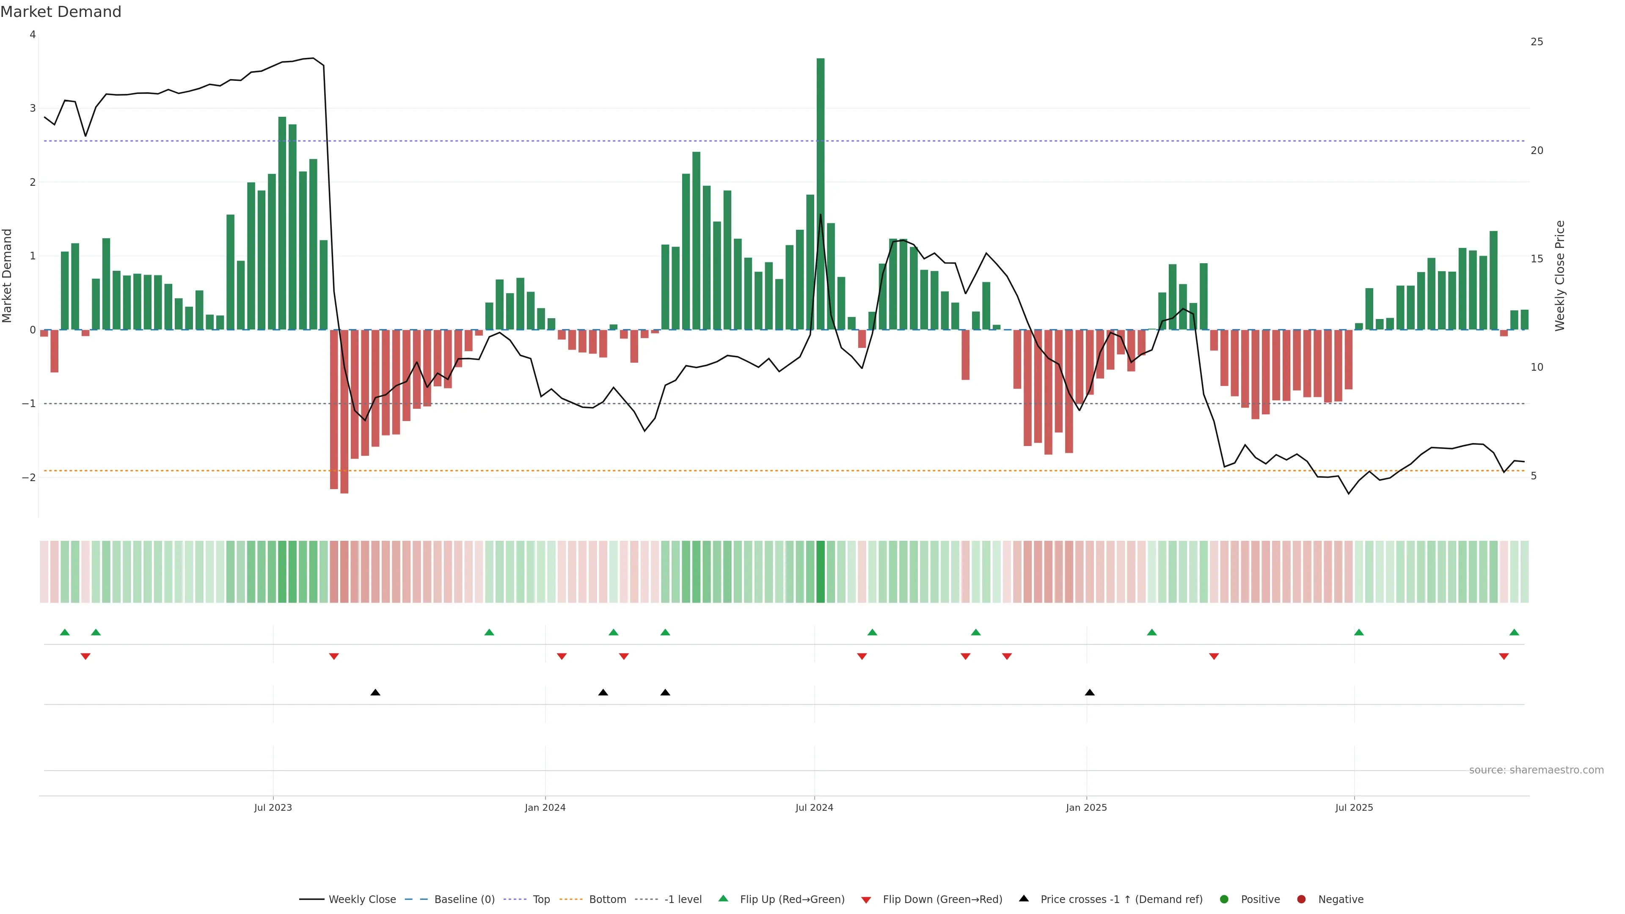This screenshot has height=914, width=1625.
Task: Click the darkest green heatmap cell near Jul 2024
Action: coord(820,572)
